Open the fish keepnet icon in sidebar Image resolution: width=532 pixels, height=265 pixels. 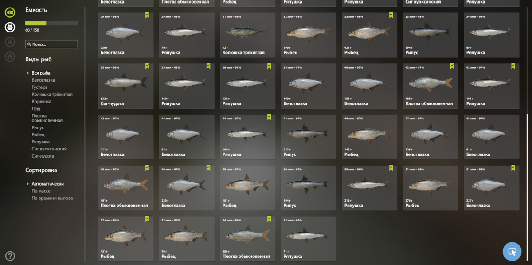coord(10,12)
